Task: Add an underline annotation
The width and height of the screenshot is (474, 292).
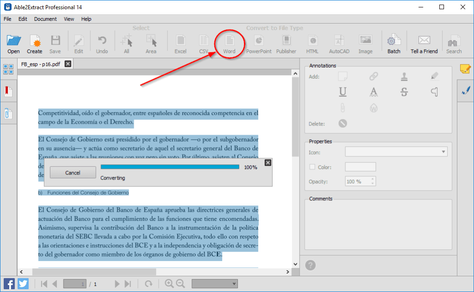Action: (343, 92)
